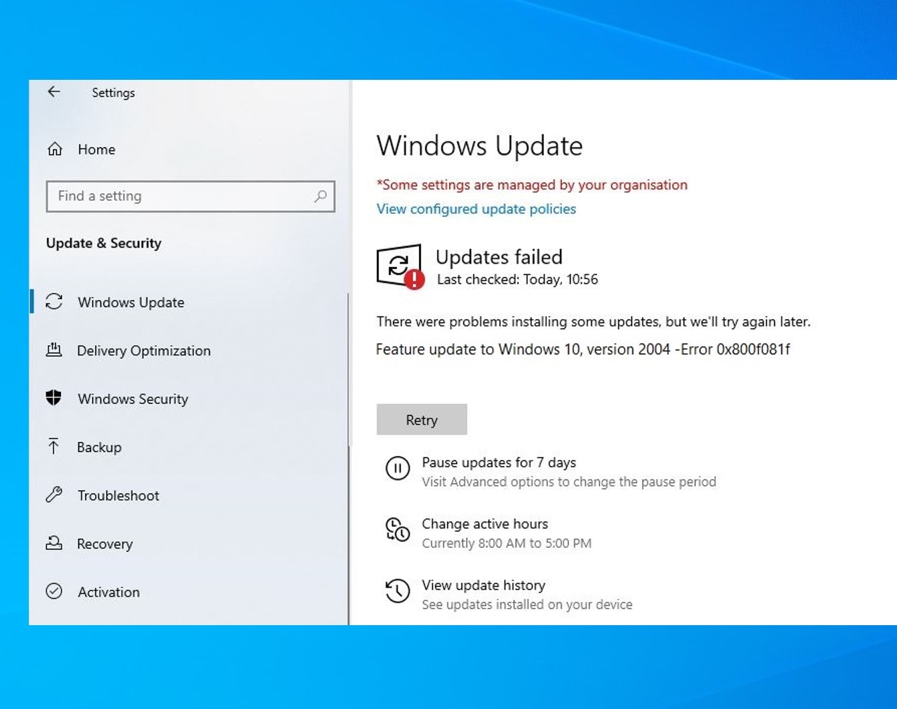Click the Home house icon
The image size is (897, 709).
coord(55,149)
